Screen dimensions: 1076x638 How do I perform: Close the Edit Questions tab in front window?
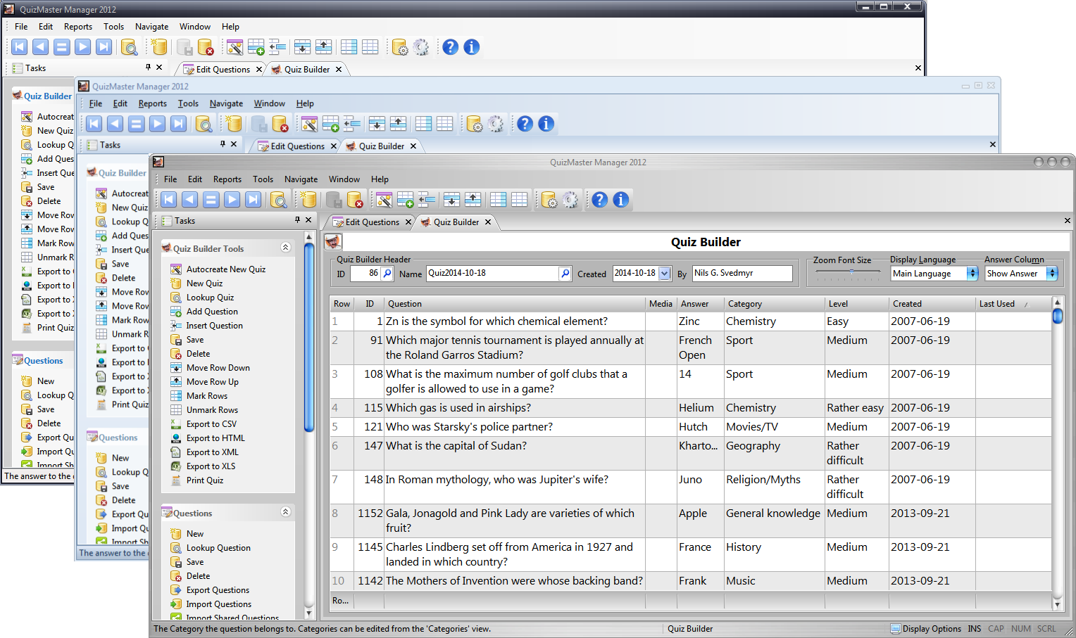point(408,222)
